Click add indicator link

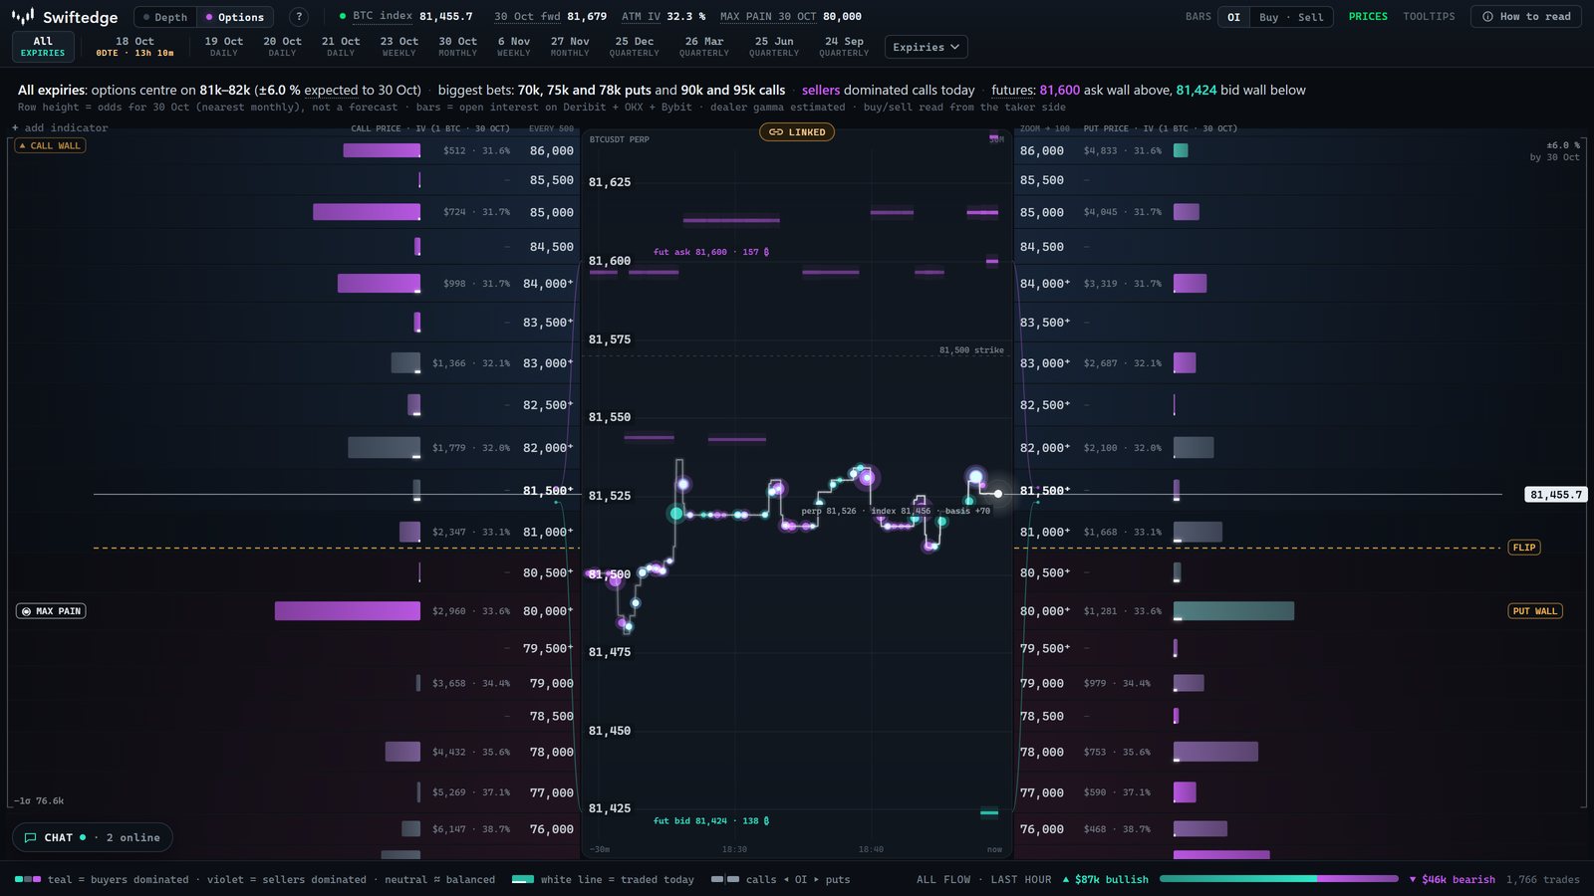(60, 127)
